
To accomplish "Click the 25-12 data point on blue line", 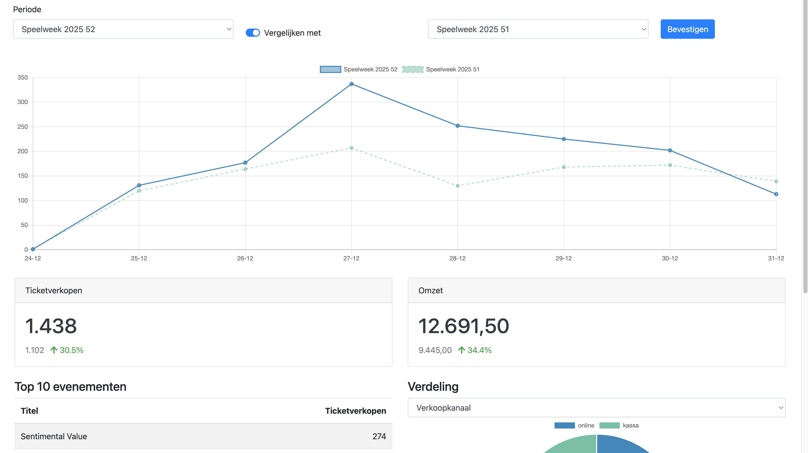I will coord(139,185).
